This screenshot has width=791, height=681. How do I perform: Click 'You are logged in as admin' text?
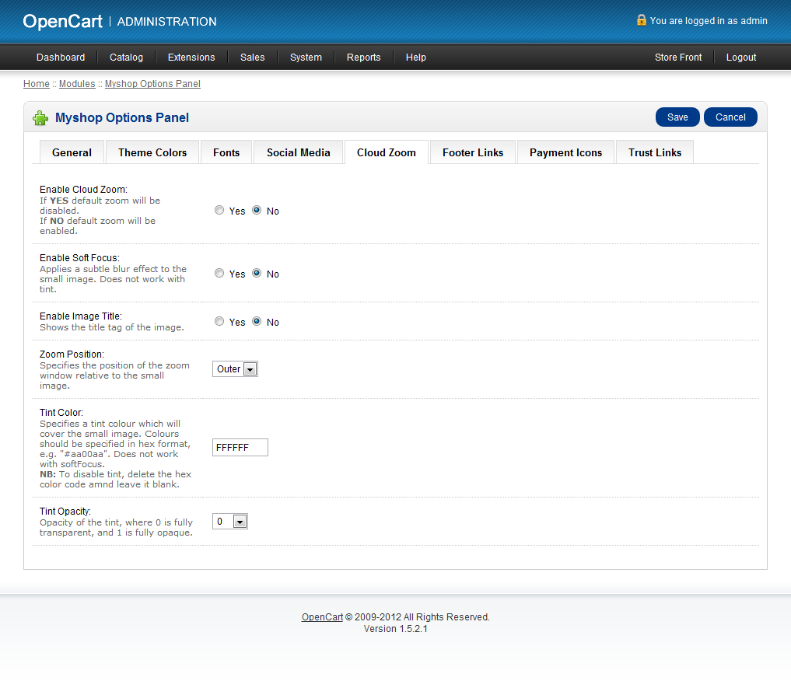pos(709,21)
